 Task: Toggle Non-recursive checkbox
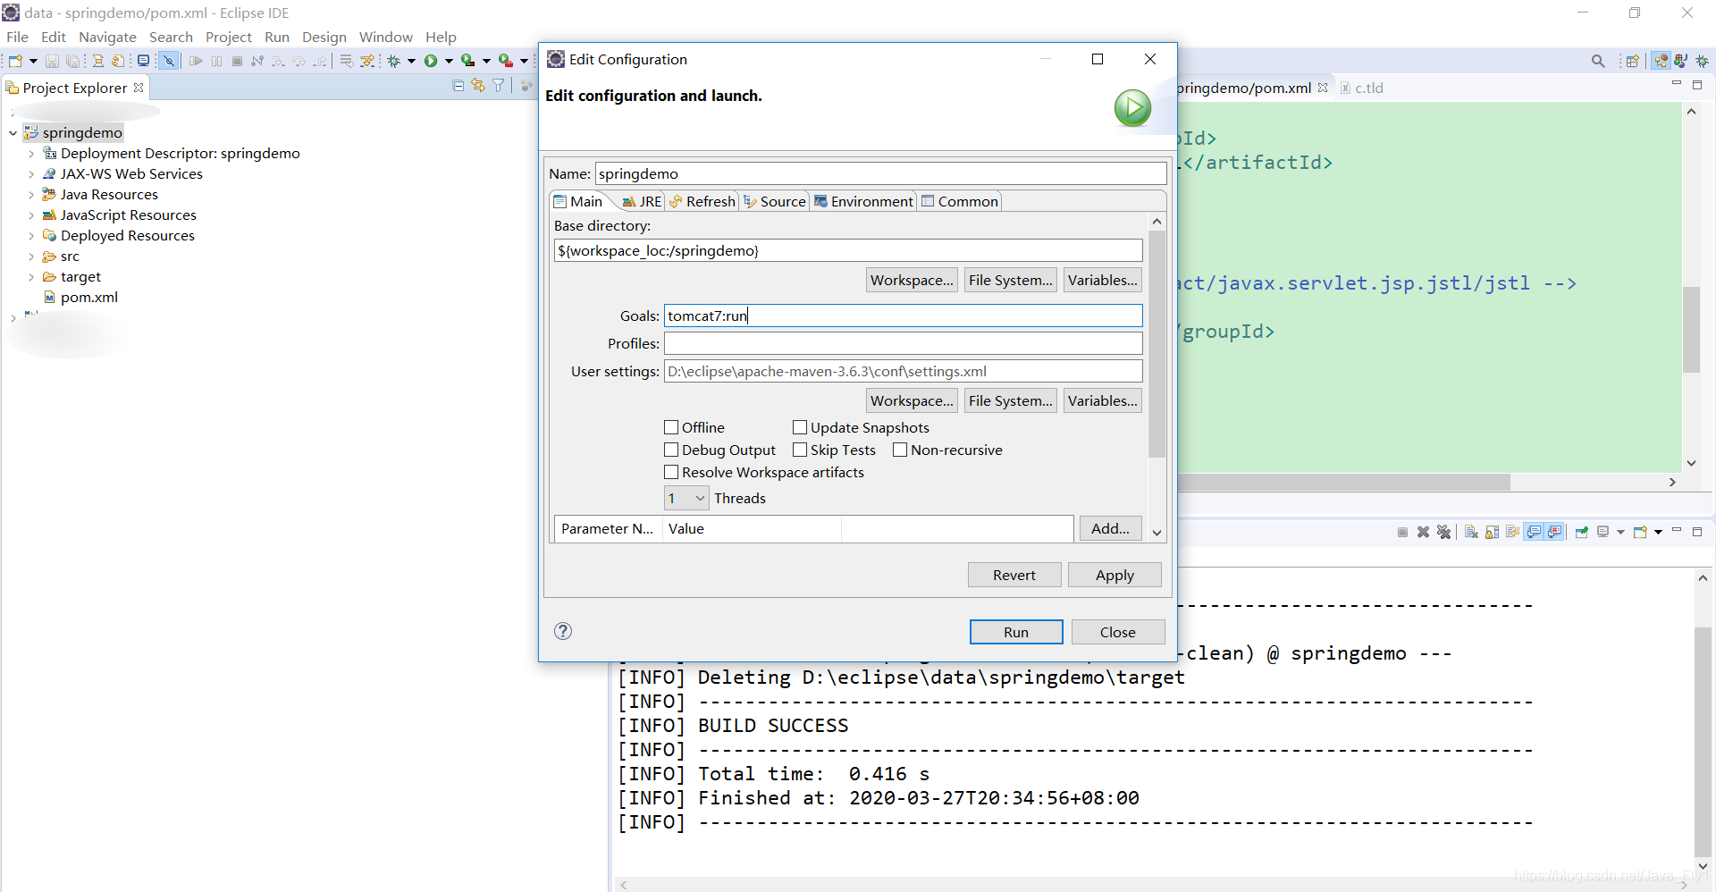click(900, 450)
